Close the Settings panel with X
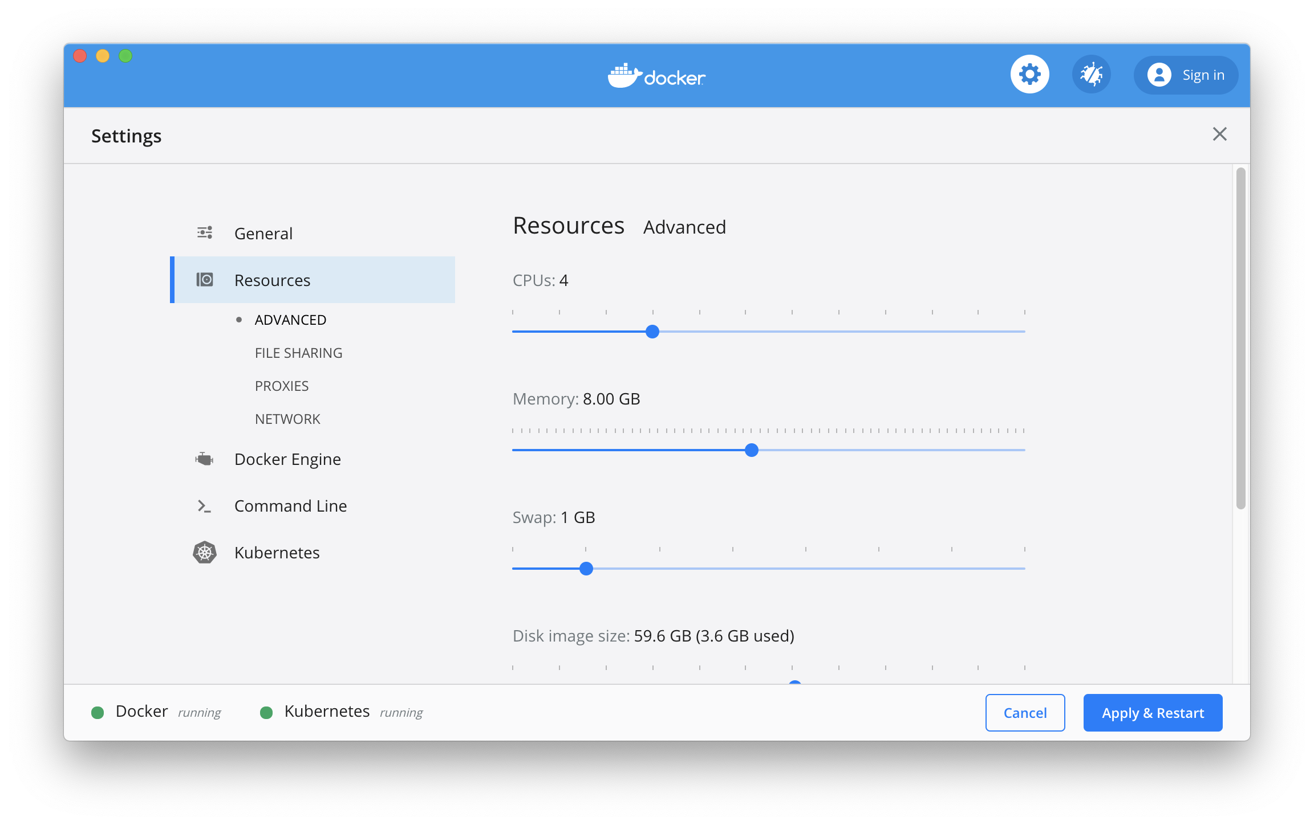 1219,134
